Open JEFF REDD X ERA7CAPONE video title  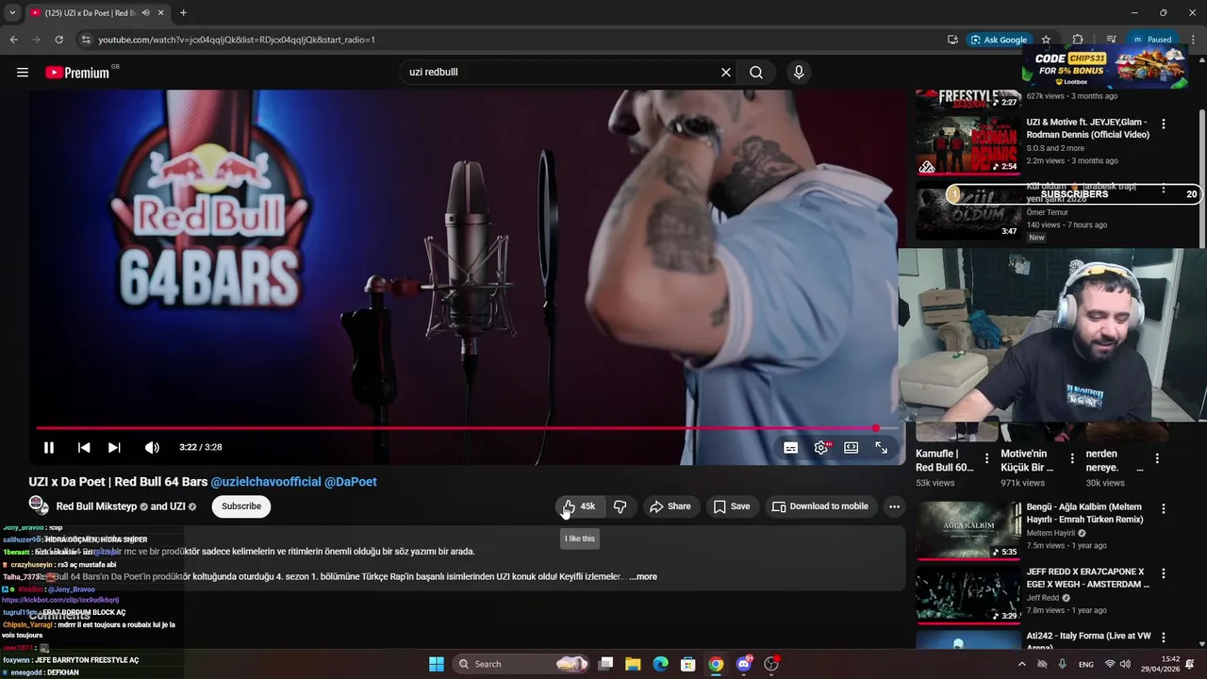click(x=1087, y=578)
